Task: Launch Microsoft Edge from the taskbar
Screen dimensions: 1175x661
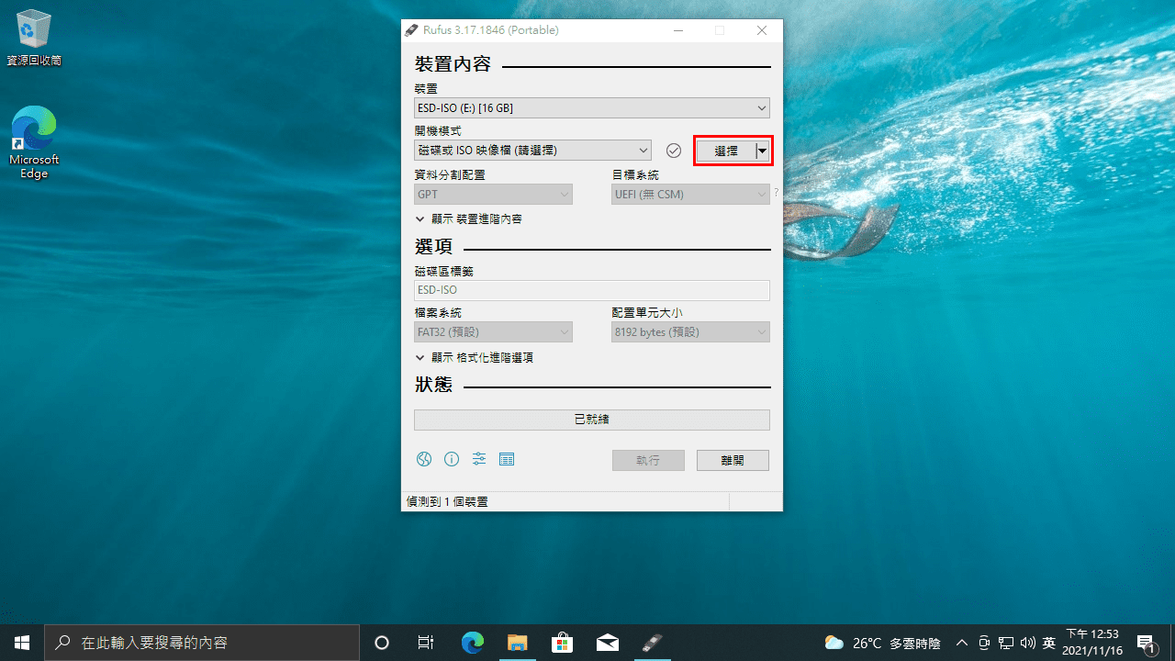Action: pyautogui.click(x=472, y=643)
